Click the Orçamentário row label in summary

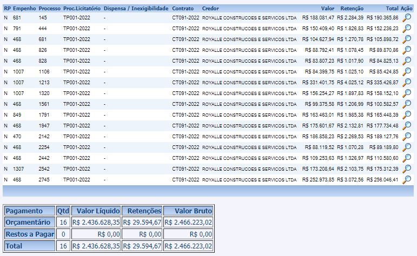click(29, 223)
